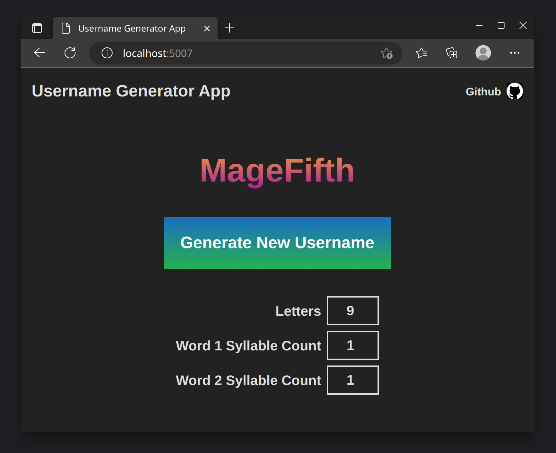Click the add to favorites star icon
556x453 pixels.
pyautogui.click(x=387, y=54)
